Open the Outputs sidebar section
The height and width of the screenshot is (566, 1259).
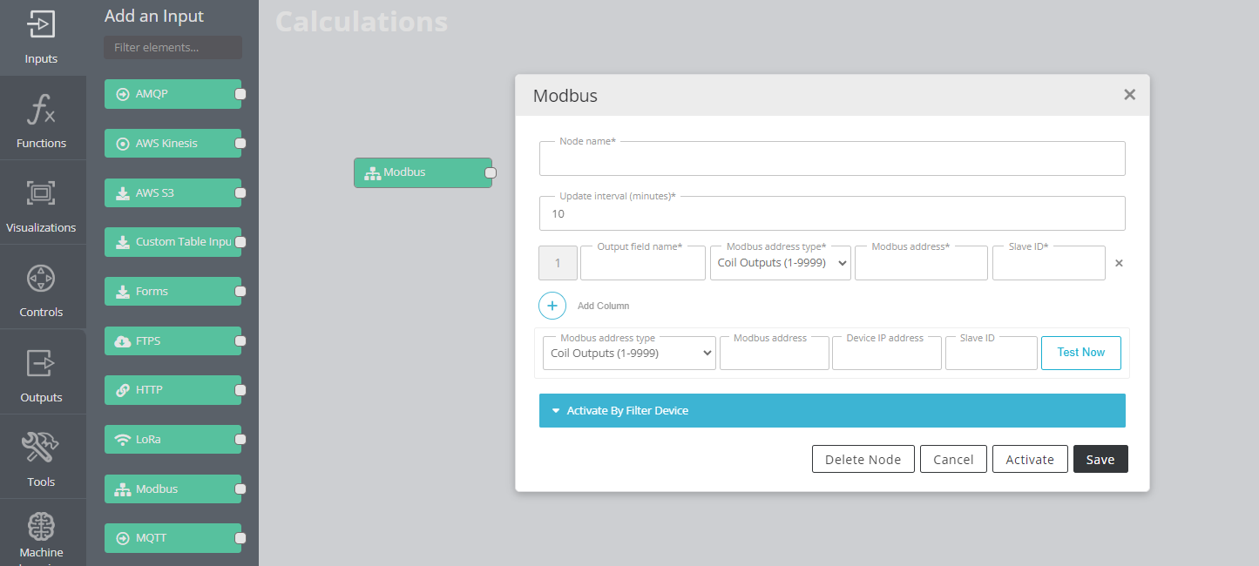pyautogui.click(x=42, y=372)
